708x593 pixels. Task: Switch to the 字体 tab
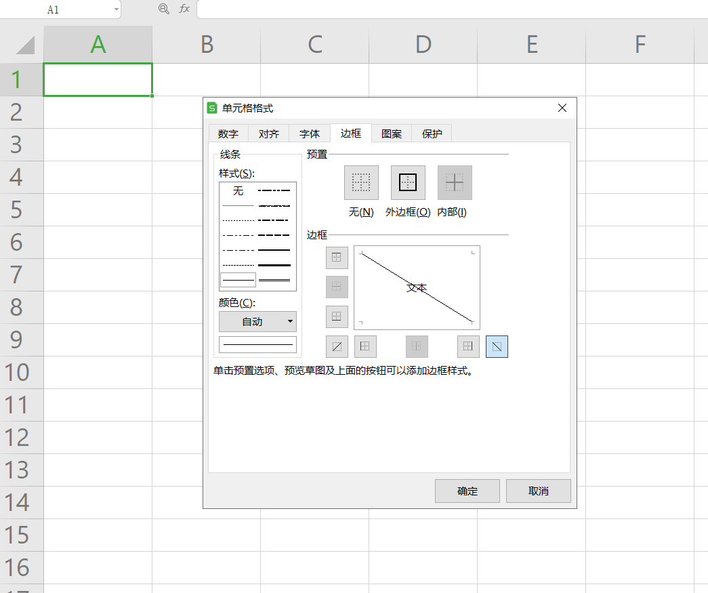pos(310,134)
